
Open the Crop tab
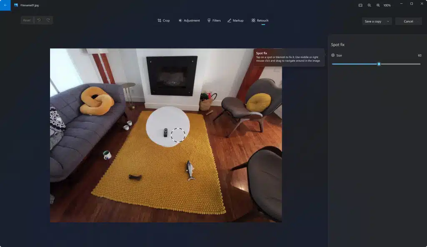point(163,20)
